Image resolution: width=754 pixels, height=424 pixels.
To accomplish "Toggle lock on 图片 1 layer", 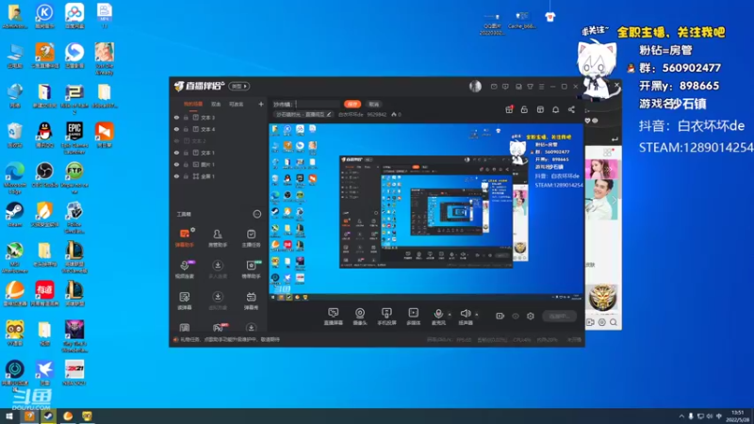I will (x=186, y=164).
